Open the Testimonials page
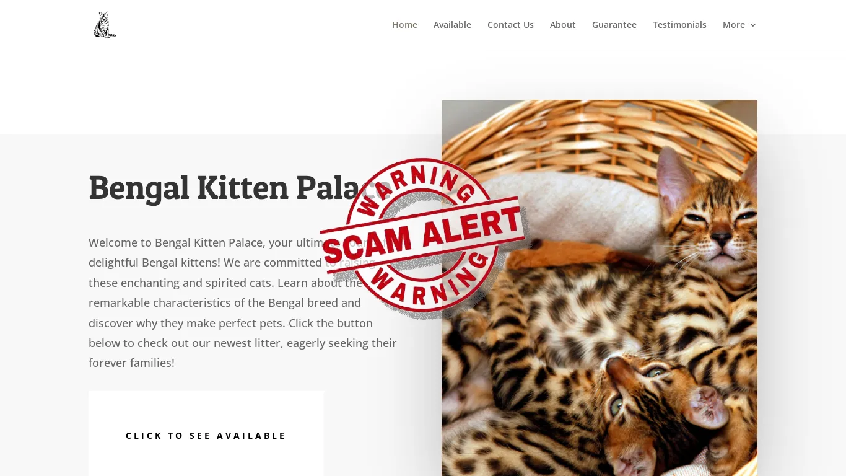The width and height of the screenshot is (846, 476). [x=679, y=25]
